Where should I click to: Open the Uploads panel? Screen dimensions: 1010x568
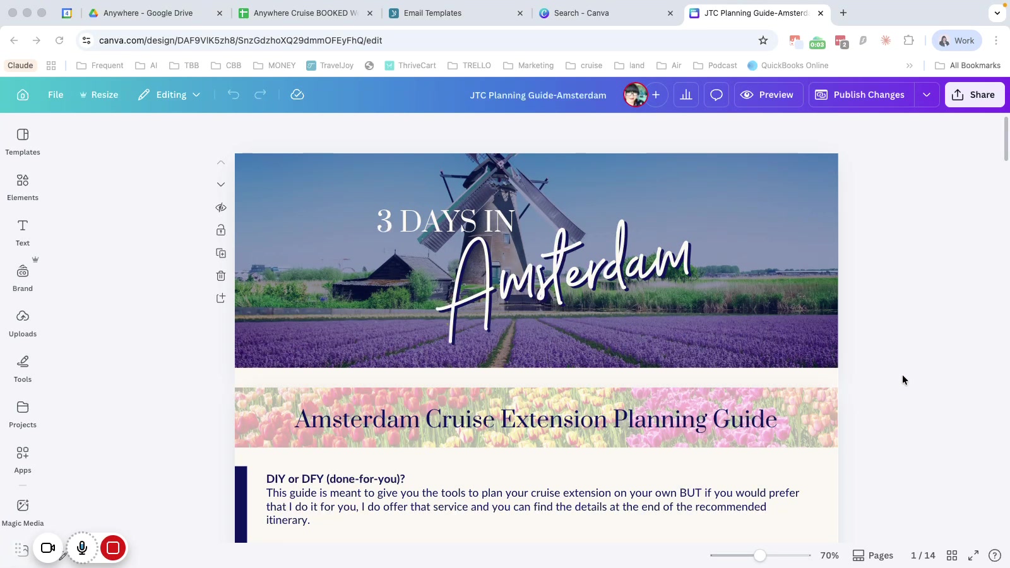[x=23, y=323]
